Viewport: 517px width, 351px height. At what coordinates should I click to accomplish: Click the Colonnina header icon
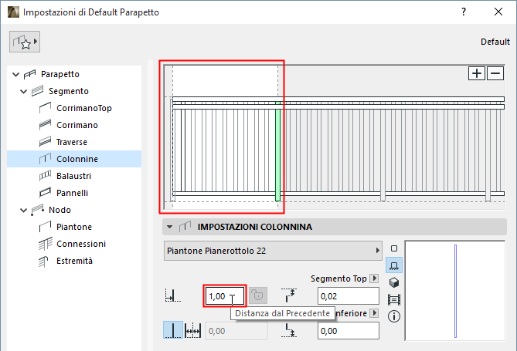185,227
